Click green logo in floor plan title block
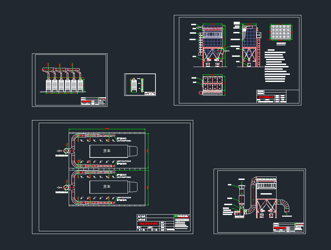This screenshot has width=331, height=250. pos(176,216)
